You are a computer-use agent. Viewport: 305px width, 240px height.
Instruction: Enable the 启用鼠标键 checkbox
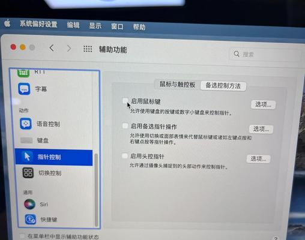click(125, 101)
